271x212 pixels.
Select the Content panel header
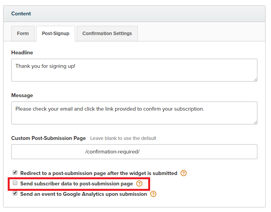(x=134, y=13)
